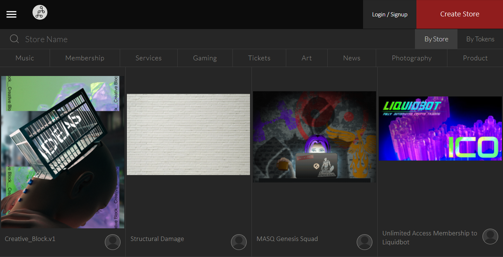Open Creative_Block.v1 owner avatar
Screen dimensions: 503x257
tap(113, 242)
